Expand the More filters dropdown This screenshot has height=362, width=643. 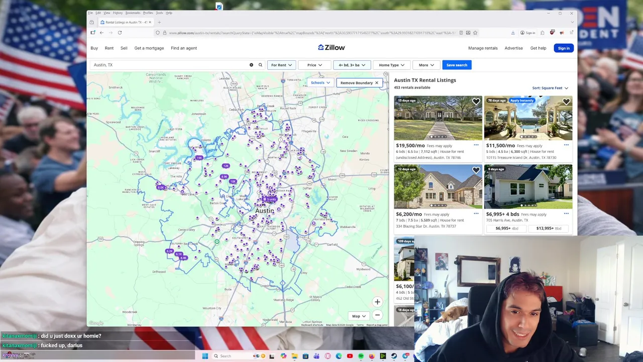(426, 65)
